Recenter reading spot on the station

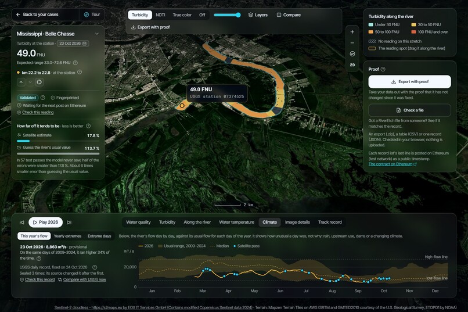tap(39, 82)
